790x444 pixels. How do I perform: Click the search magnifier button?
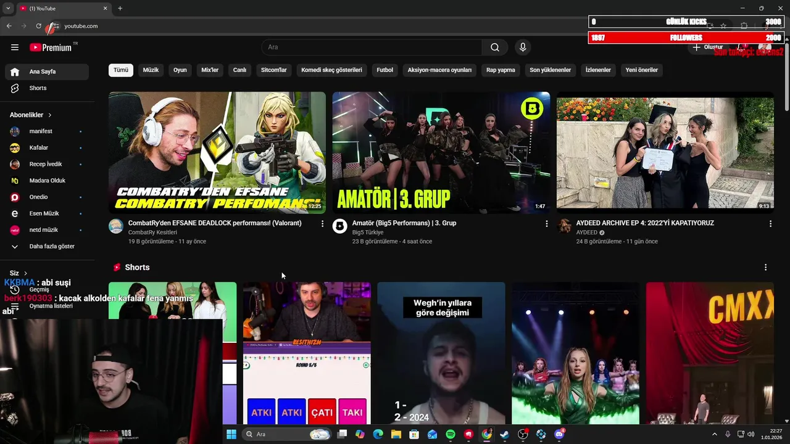click(495, 47)
